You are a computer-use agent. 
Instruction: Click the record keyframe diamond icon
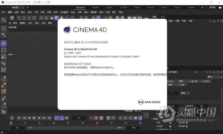click(12, 118)
